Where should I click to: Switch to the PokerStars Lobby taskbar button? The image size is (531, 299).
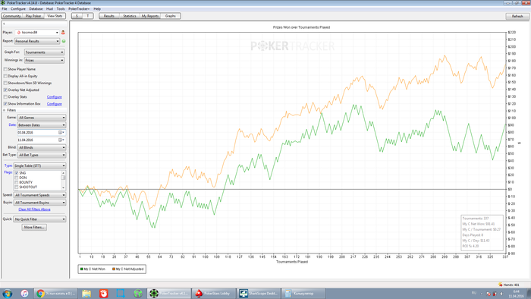coord(213,293)
